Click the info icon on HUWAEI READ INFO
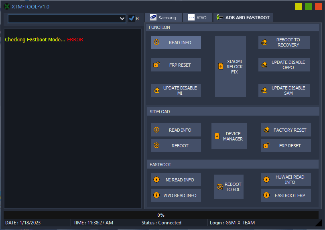This screenshot has width=325, height=230. (266, 179)
